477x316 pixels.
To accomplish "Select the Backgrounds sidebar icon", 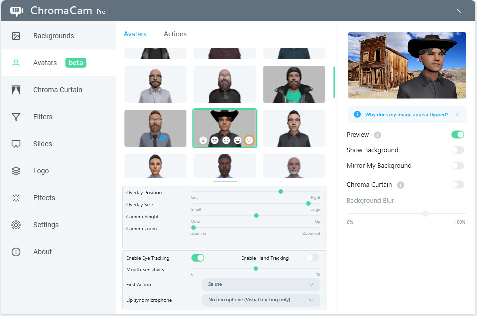I will (x=16, y=36).
